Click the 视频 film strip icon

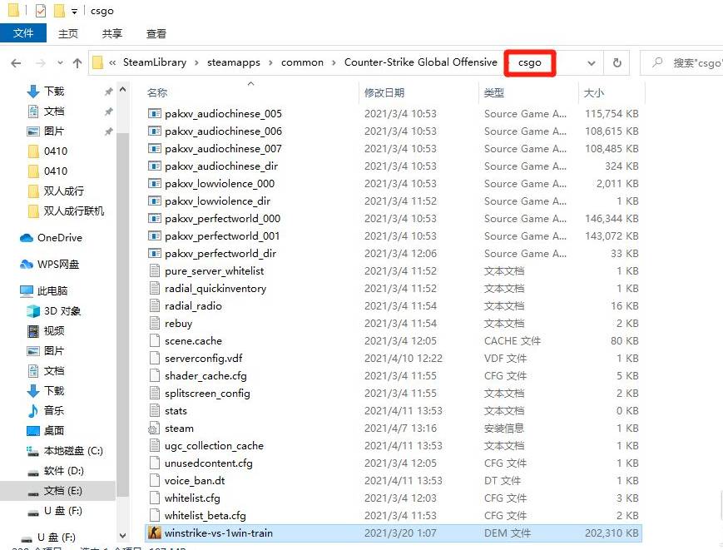coord(33,331)
